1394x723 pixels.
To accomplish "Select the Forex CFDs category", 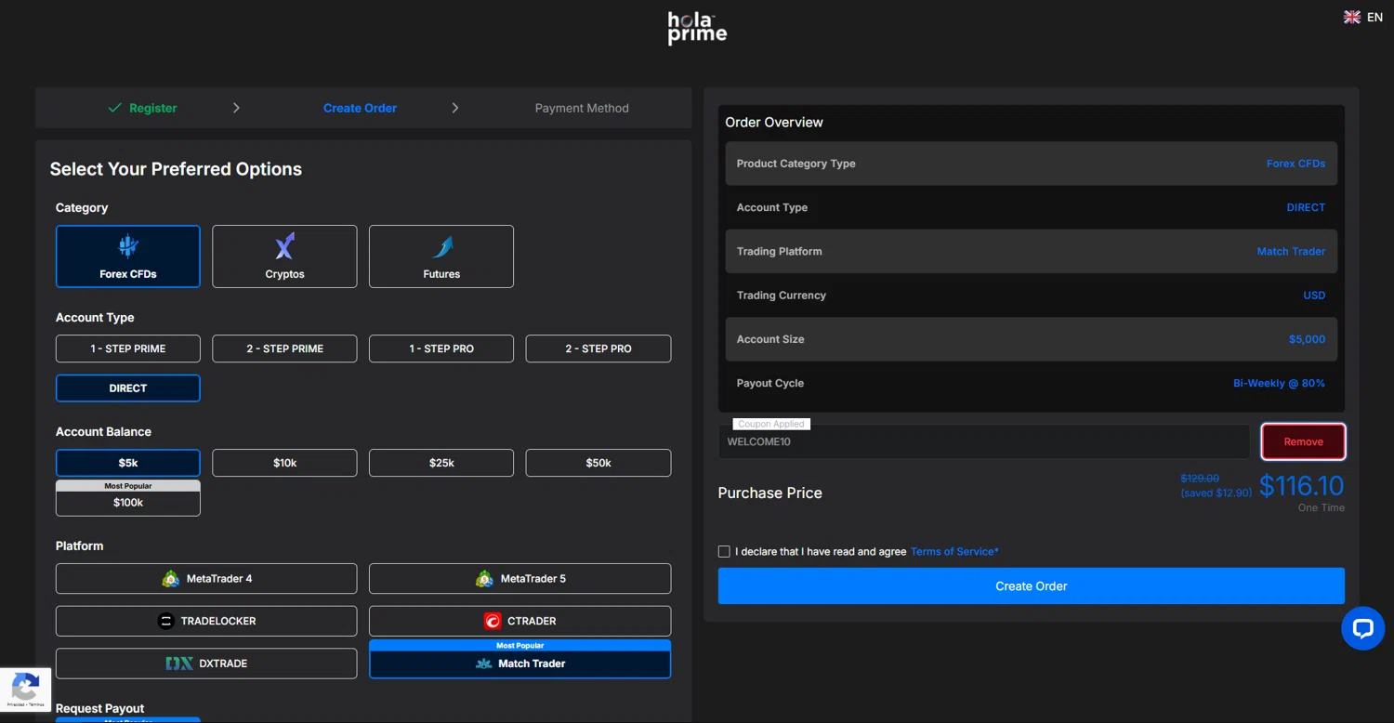I will pos(128,256).
